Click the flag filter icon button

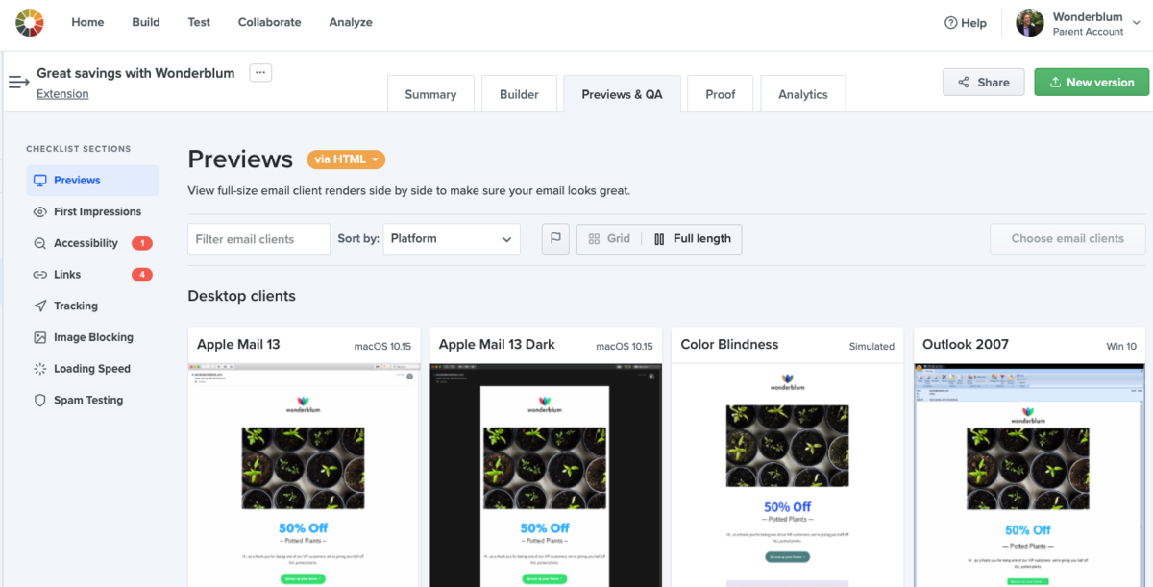pos(555,239)
